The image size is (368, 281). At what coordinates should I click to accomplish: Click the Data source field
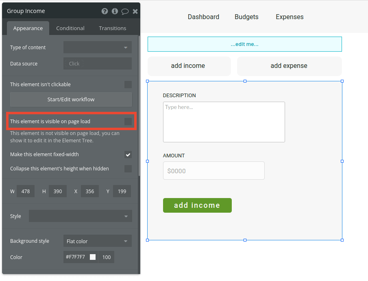[97, 63]
